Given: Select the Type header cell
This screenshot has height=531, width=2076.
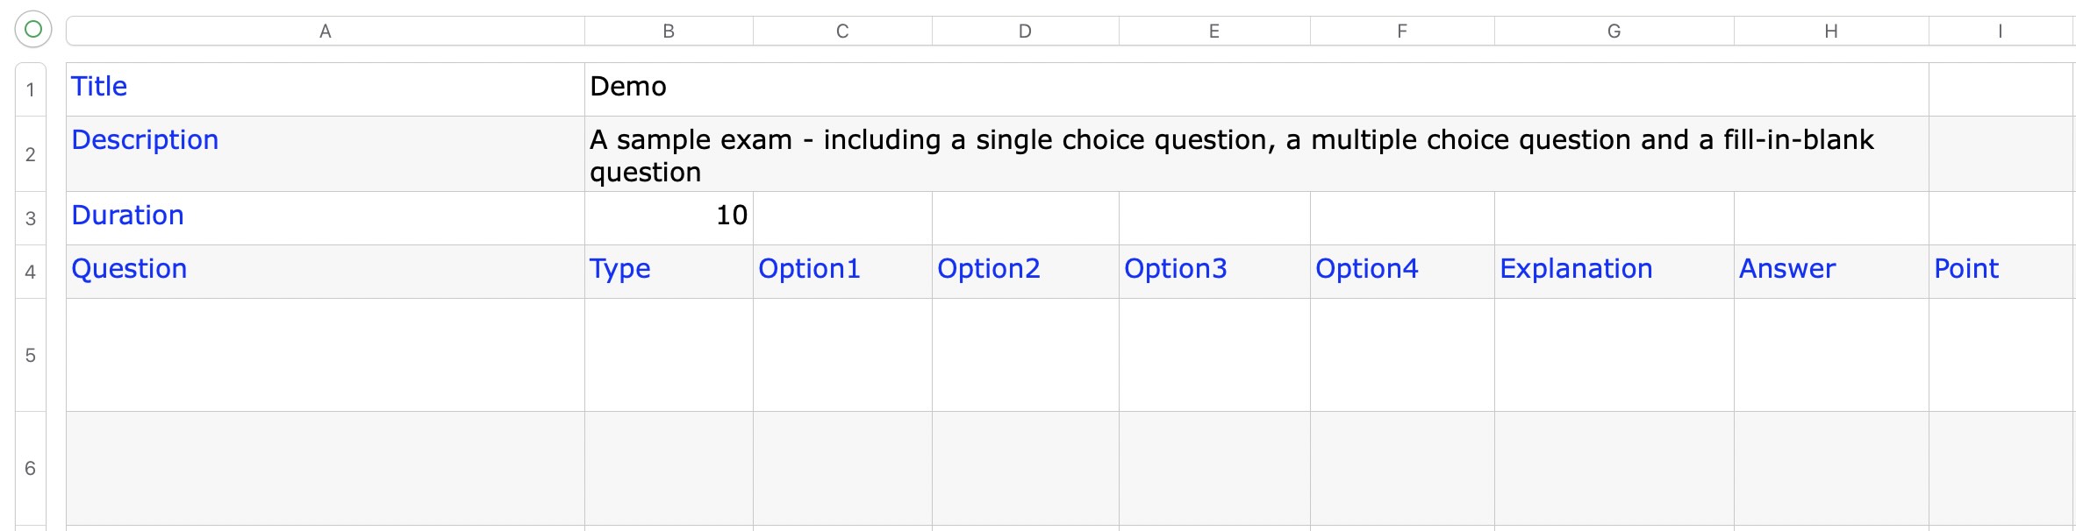Looking at the screenshot, I should [669, 270].
